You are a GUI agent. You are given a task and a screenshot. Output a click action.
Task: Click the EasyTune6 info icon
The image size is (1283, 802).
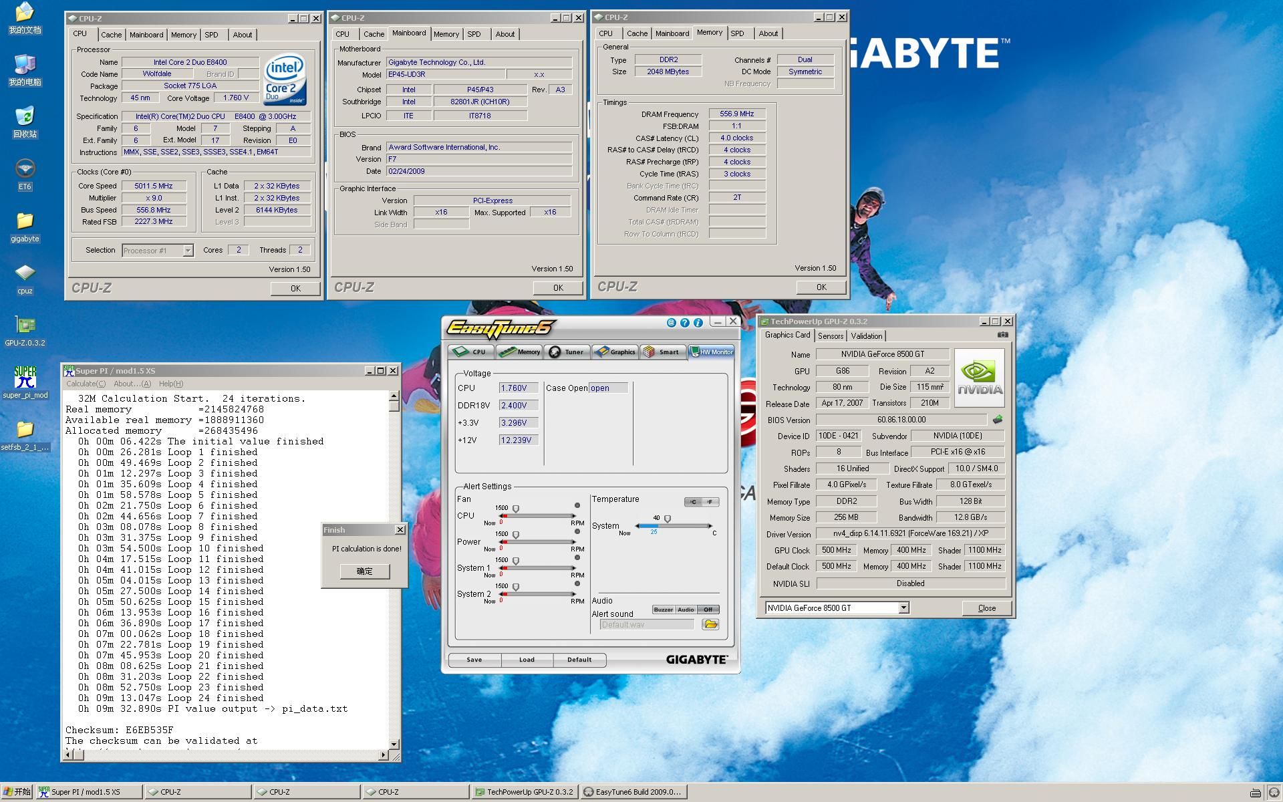[698, 322]
